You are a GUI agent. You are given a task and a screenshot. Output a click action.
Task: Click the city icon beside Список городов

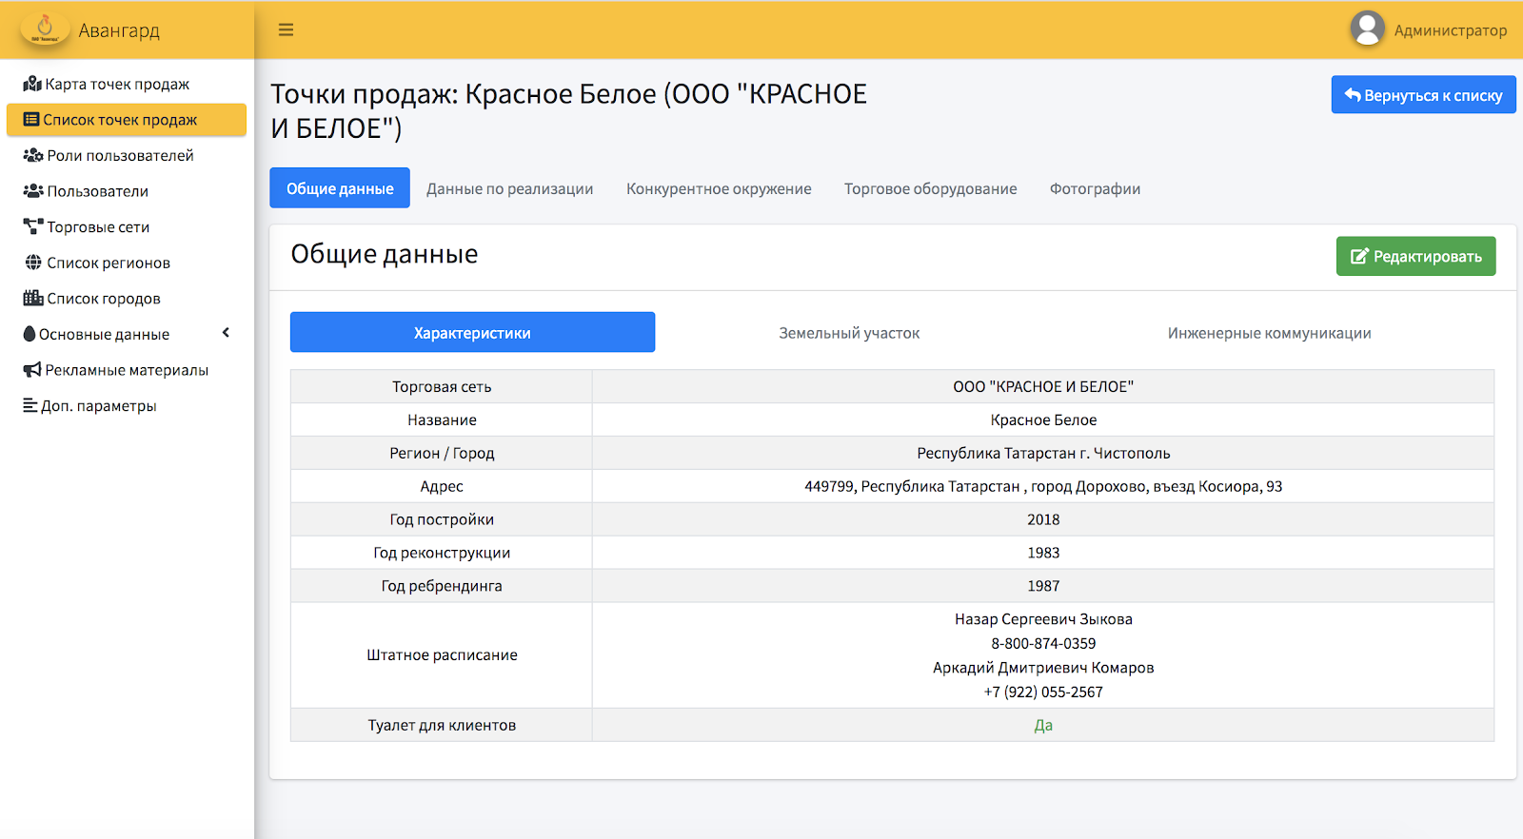[x=33, y=298]
